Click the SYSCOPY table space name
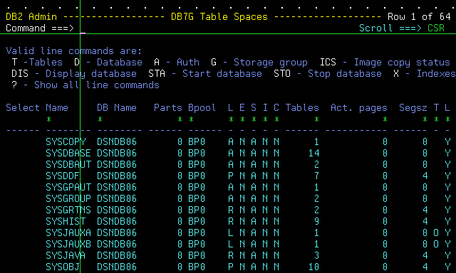456x273 pixels. point(66,142)
